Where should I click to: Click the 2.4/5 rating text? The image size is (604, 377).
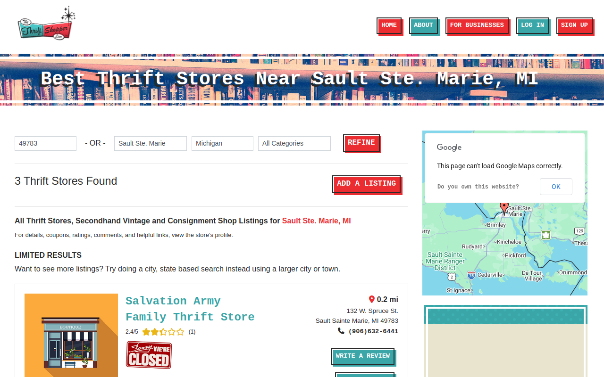tap(132, 332)
